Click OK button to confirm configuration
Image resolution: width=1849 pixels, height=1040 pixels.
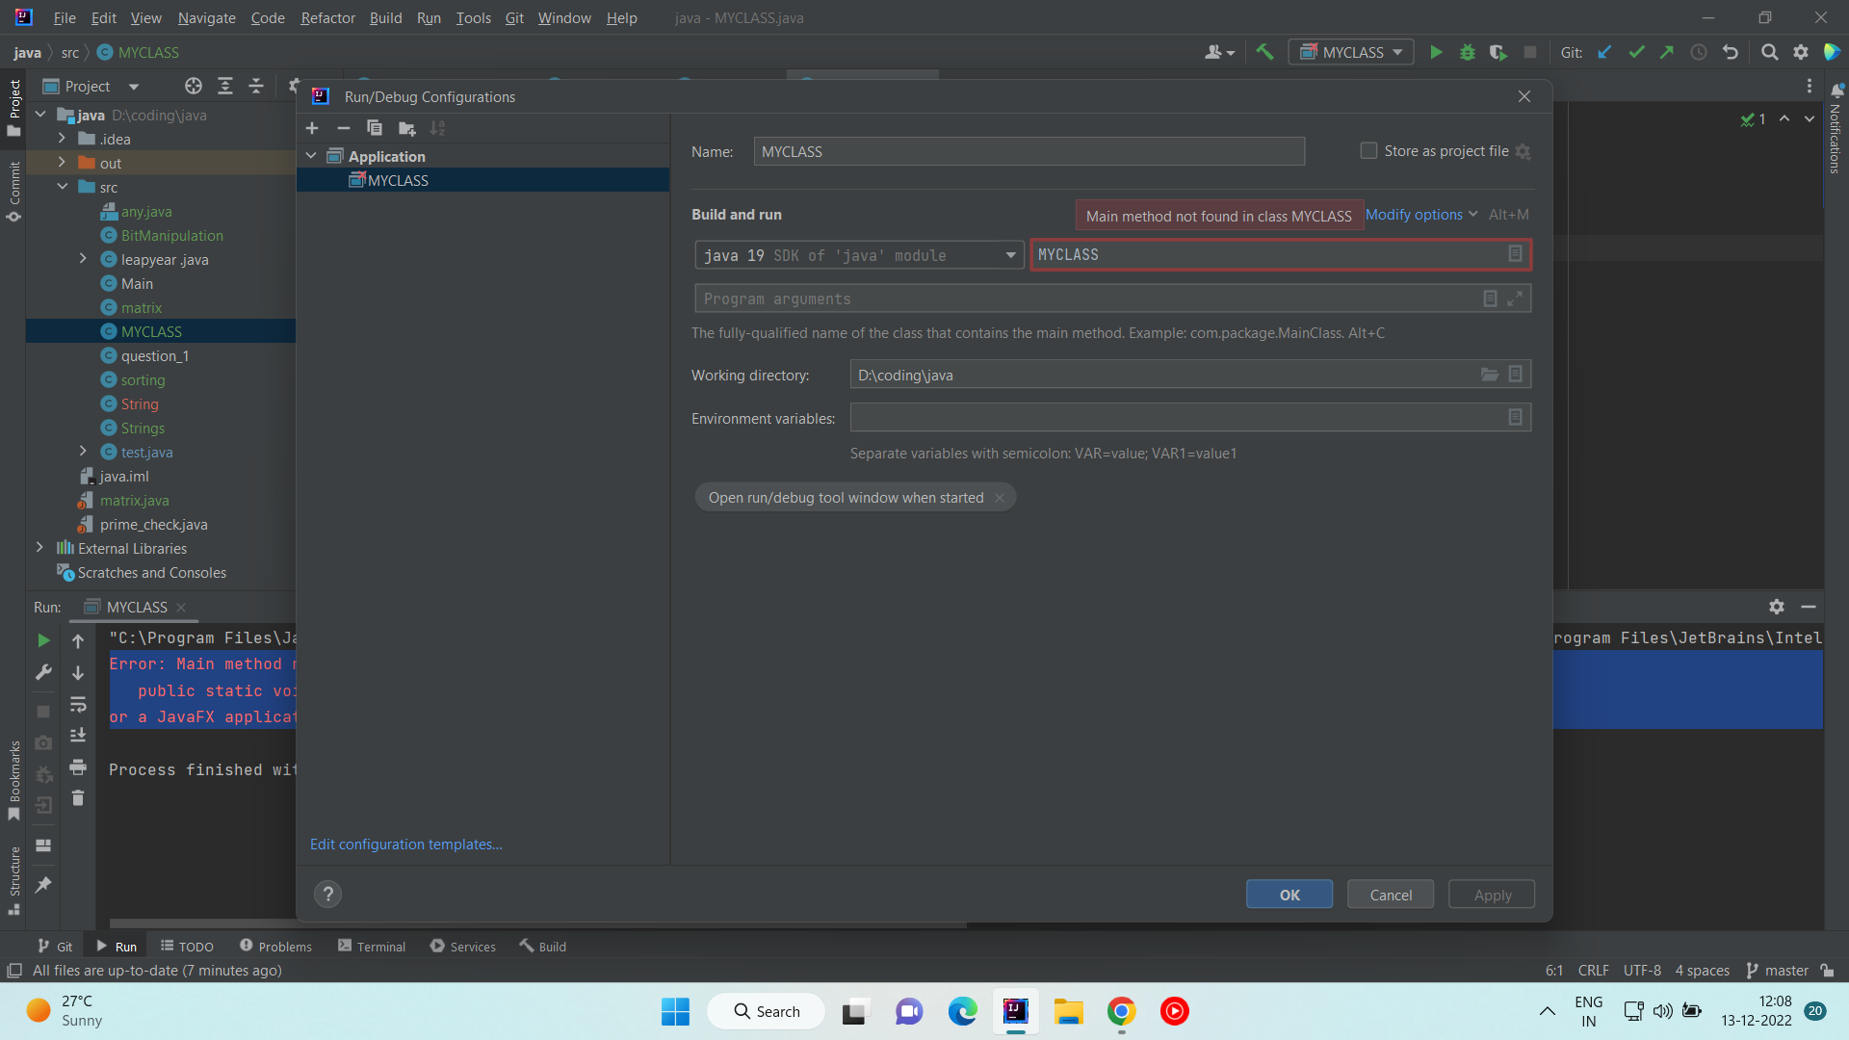[x=1289, y=896]
